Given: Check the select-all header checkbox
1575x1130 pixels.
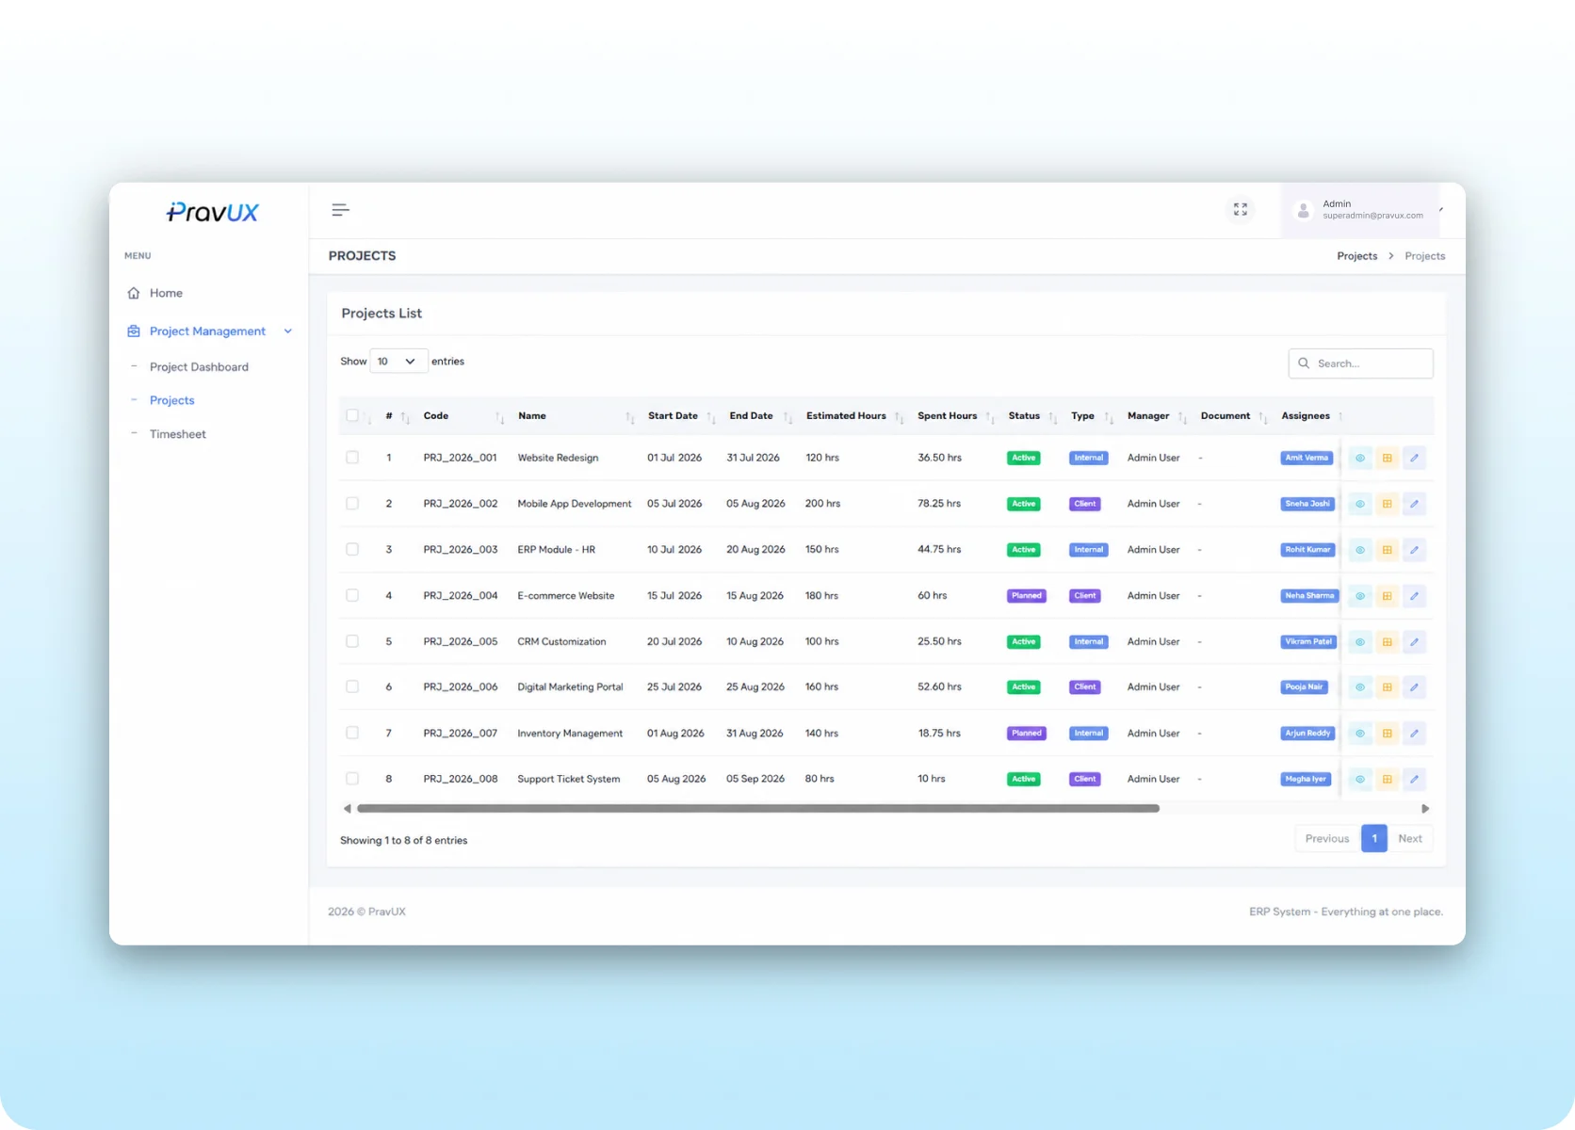Looking at the screenshot, I should [352, 415].
